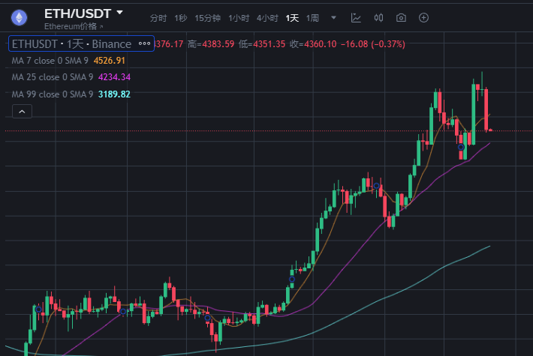The width and height of the screenshot is (533, 356).
Task: Choose the 4小时 interval
Action: [266, 17]
